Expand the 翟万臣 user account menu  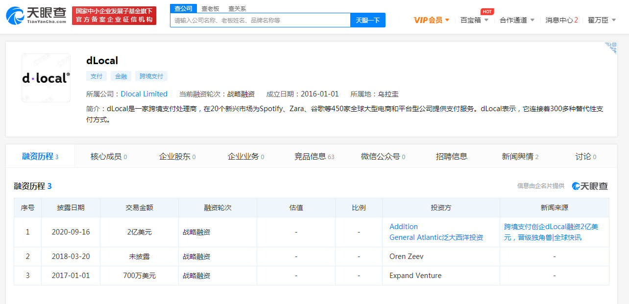pyautogui.click(x=602, y=20)
